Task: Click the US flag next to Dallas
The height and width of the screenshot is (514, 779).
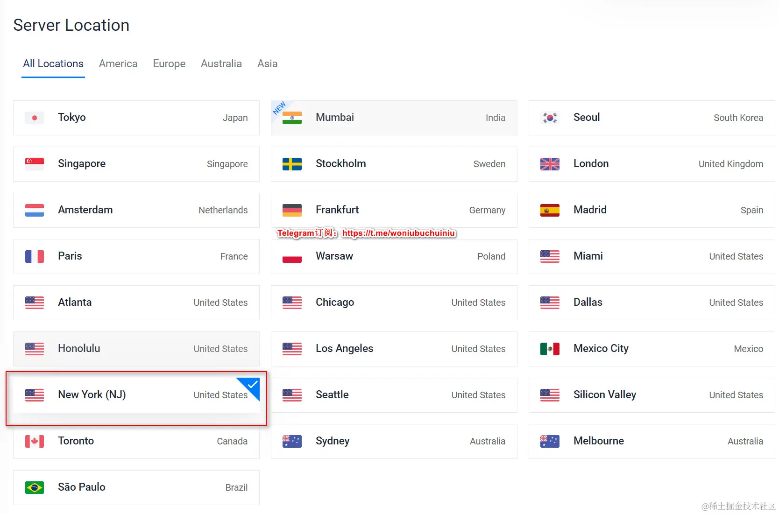Action: click(x=550, y=303)
